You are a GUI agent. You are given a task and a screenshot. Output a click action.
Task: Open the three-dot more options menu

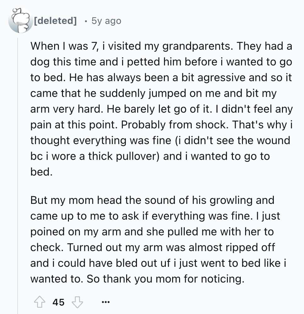105,303
